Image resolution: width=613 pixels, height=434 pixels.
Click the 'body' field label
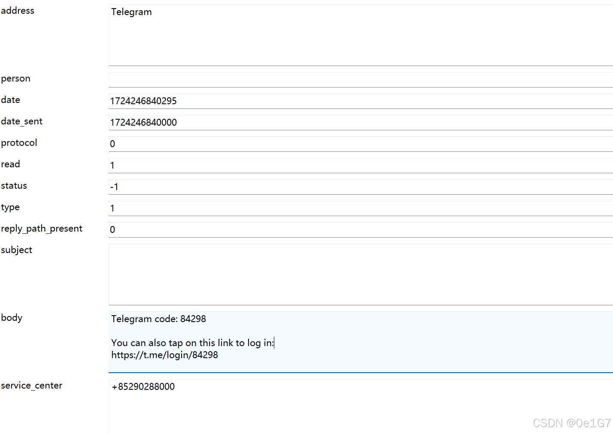point(12,318)
